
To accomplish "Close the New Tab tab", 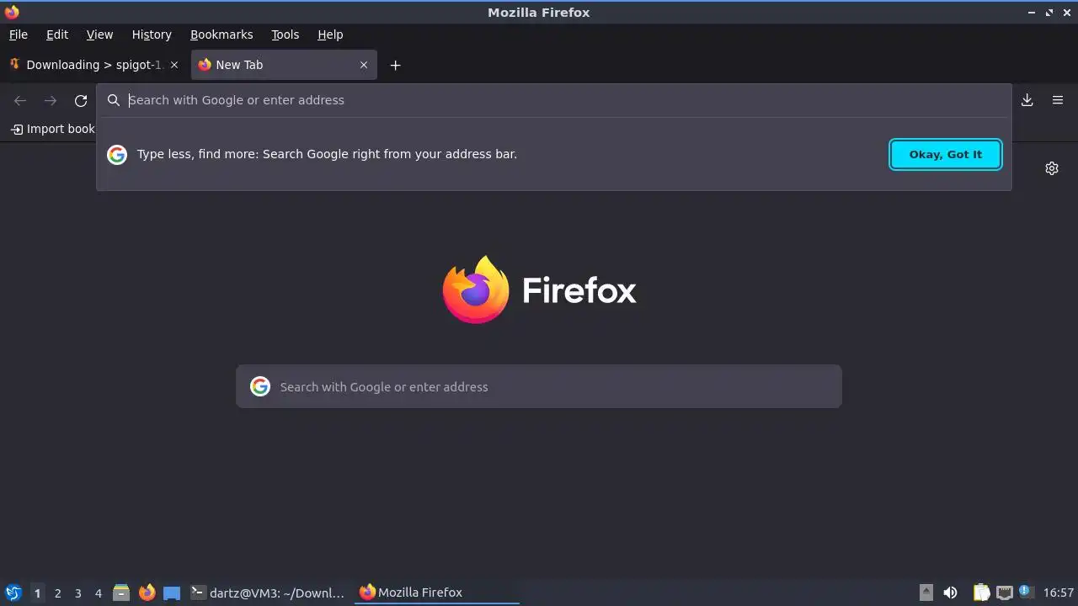I will (364, 65).
